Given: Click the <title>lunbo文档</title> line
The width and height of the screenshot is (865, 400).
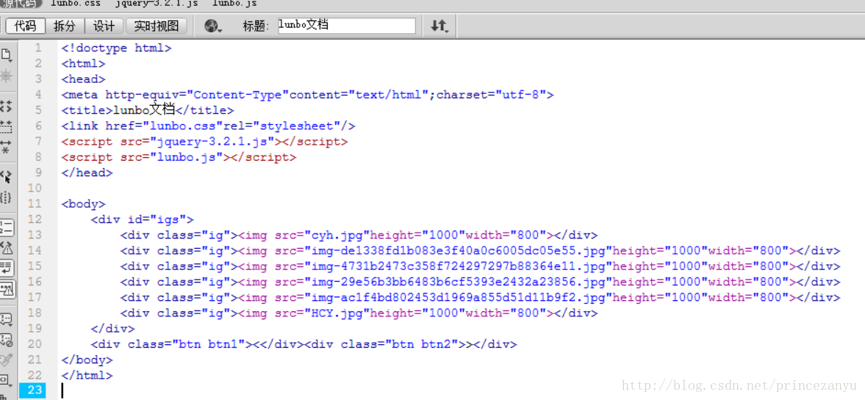Looking at the screenshot, I should pos(147,110).
